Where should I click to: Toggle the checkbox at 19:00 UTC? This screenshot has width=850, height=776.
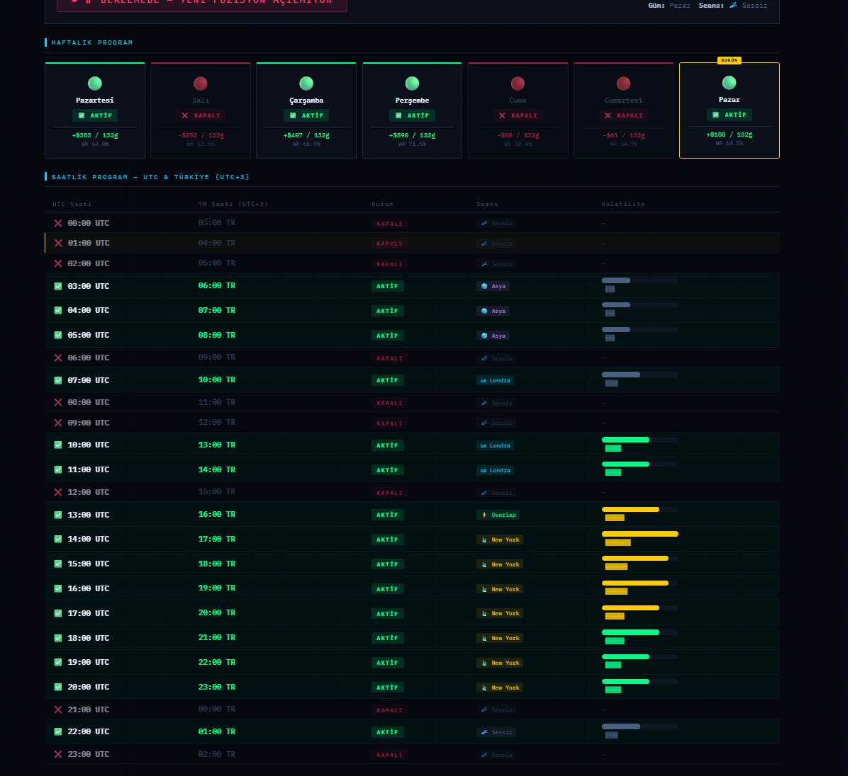[x=58, y=662]
